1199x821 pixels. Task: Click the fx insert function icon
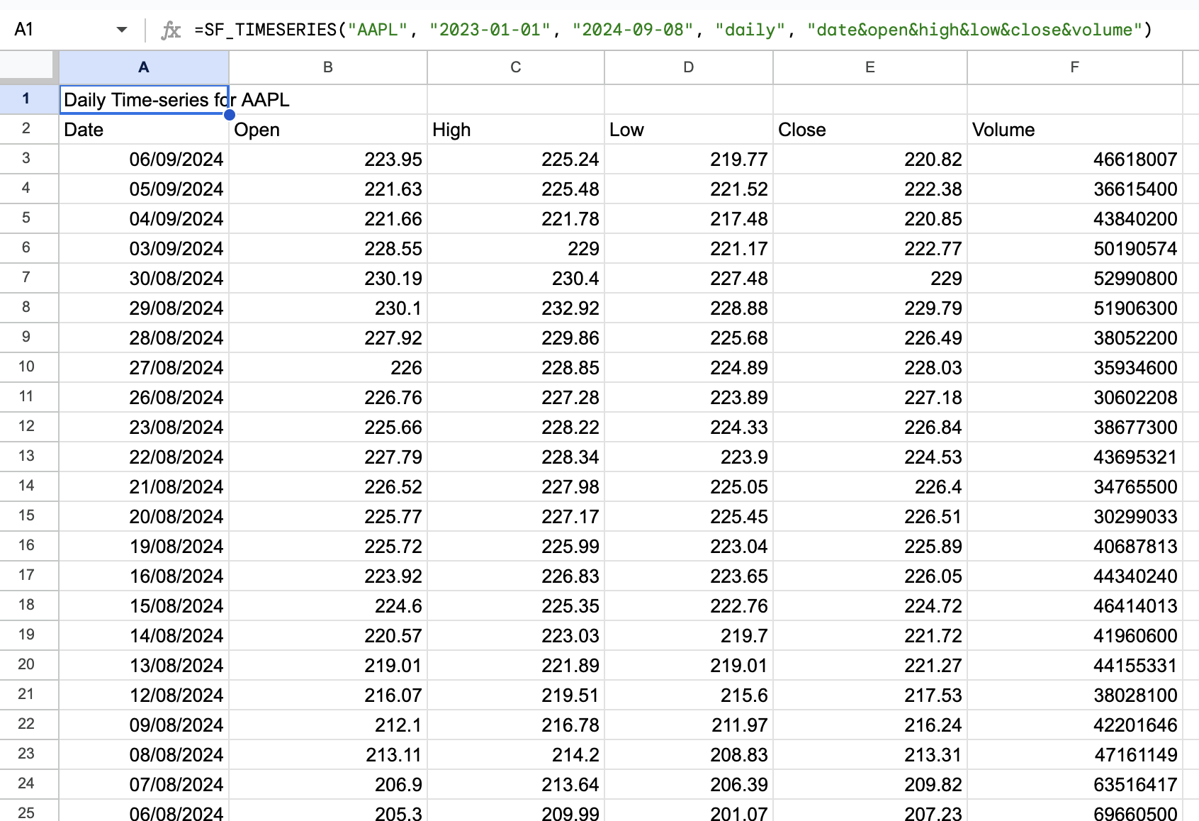[170, 29]
